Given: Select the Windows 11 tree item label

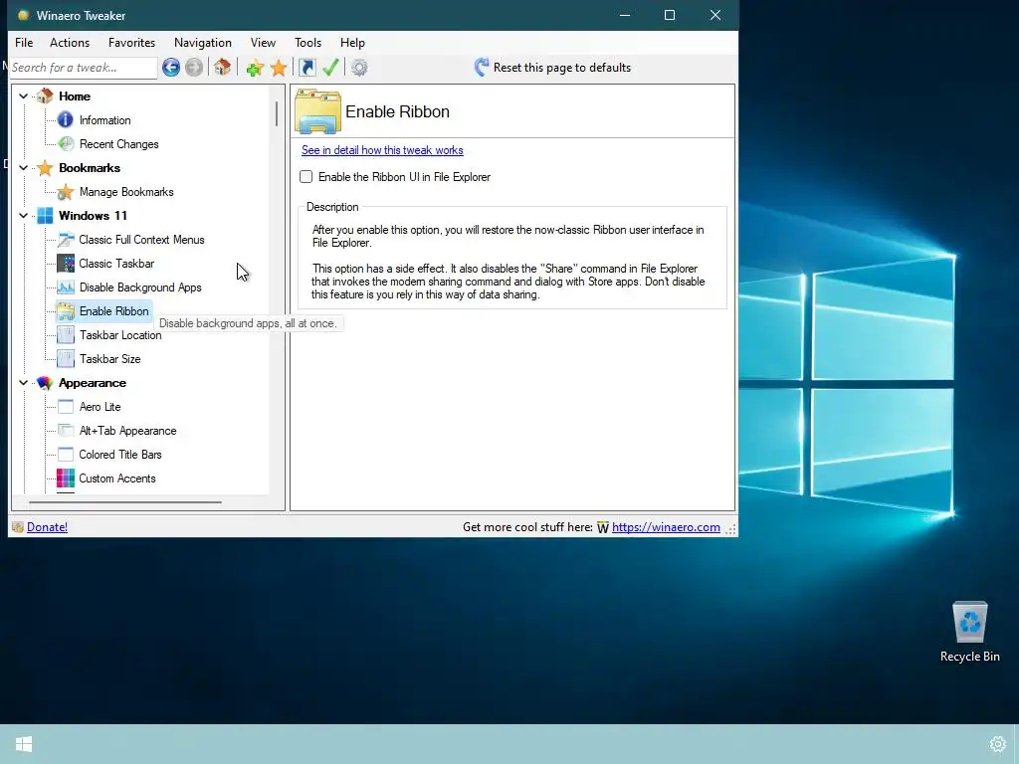Looking at the screenshot, I should point(93,216).
